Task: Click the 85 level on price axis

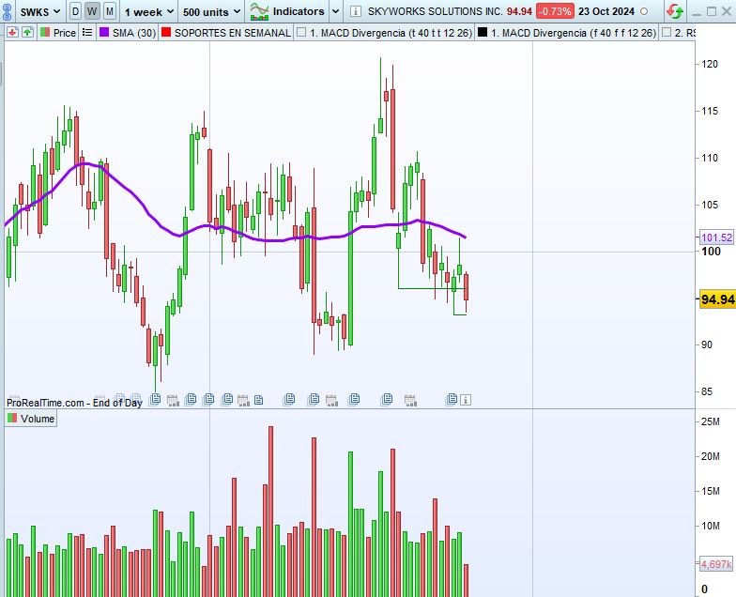Action: coord(706,391)
